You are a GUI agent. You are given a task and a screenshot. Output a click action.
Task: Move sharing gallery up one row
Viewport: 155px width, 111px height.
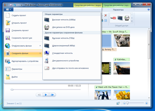click(x=132, y=15)
